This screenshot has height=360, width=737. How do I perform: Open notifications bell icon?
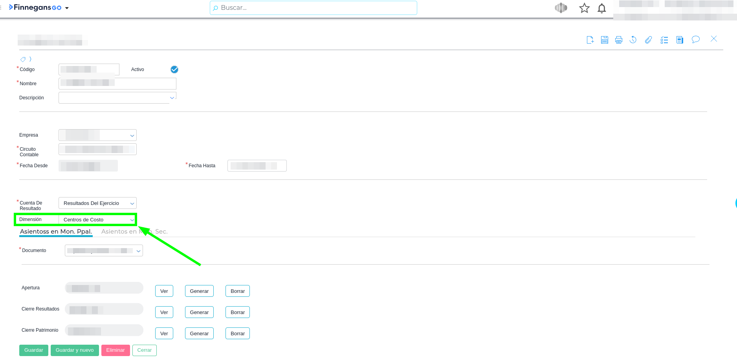[601, 8]
